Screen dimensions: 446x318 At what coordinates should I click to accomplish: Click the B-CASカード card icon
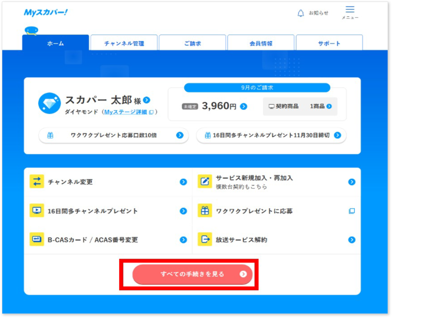pos(37,239)
